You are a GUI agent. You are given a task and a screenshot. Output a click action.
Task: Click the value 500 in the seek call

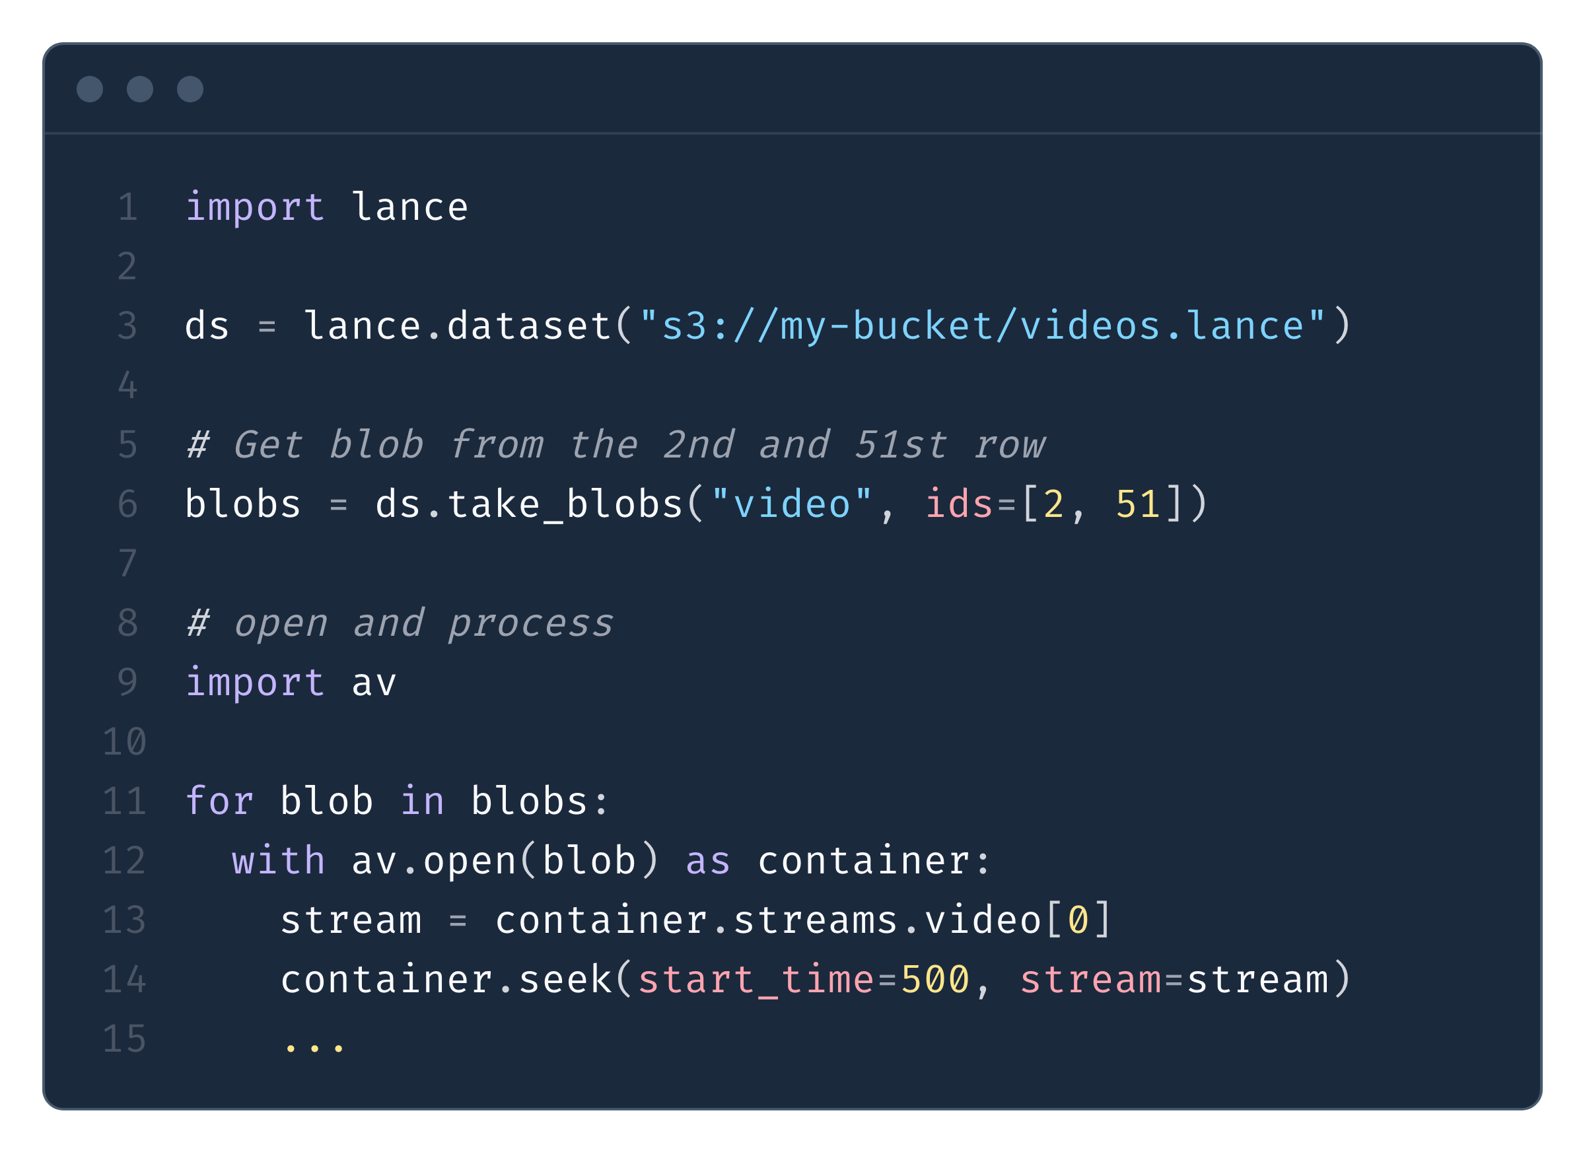coord(935,979)
